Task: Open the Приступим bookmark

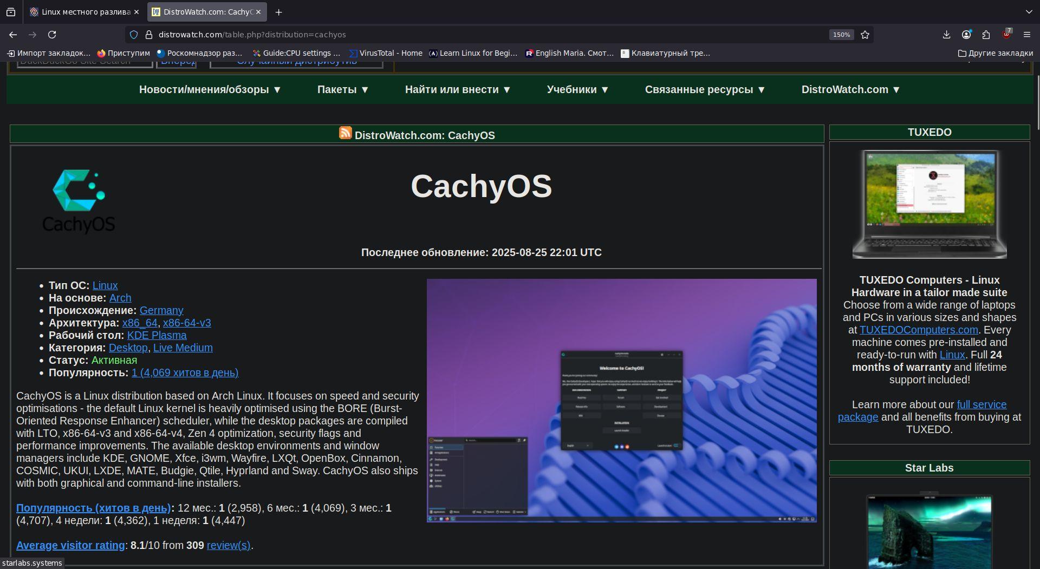Action: (123, 53)
